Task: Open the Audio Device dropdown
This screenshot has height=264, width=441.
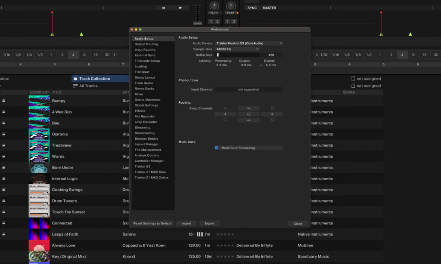Action: pos(248,43)
